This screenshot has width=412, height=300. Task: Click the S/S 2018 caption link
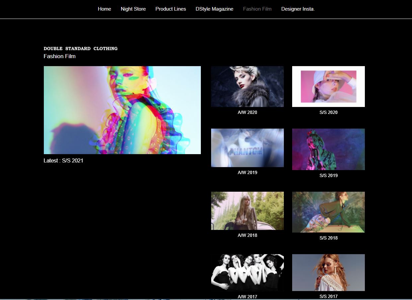[x=328, y=238]
